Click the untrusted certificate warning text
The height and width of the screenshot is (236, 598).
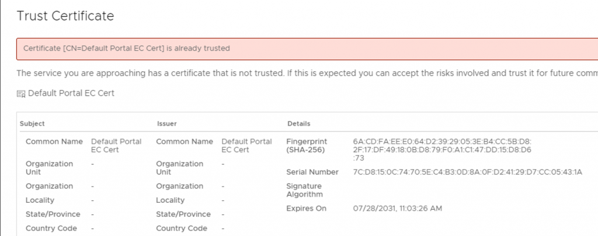click(307, 73)
